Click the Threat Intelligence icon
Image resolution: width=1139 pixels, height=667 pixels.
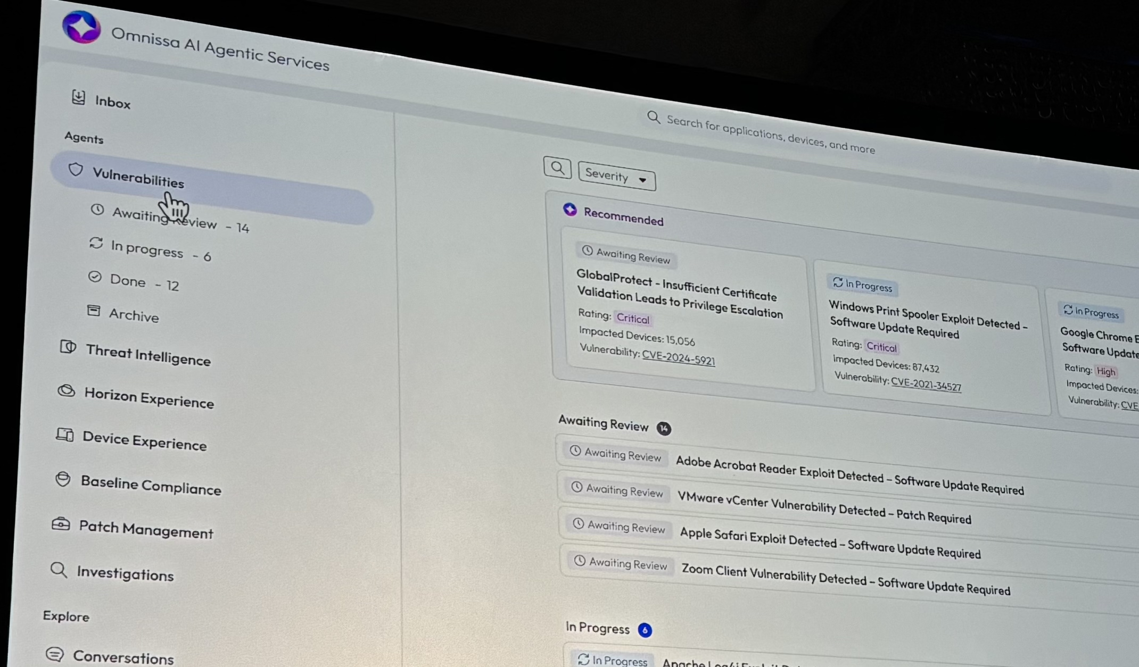coord(68,347)
